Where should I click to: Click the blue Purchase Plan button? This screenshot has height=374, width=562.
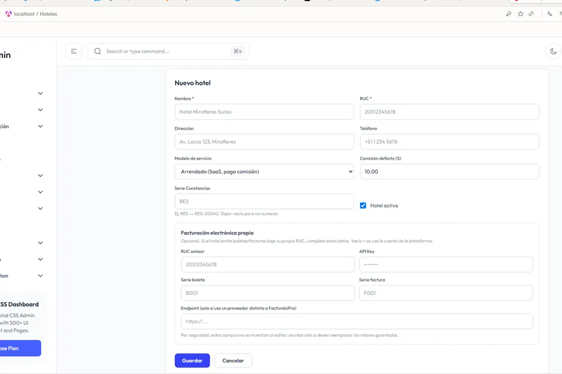pyautogui.click(x=20, y=348)
